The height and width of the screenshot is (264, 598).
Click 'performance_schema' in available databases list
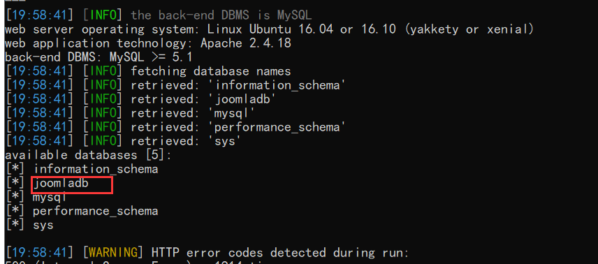pyautogui.click(x=95, y=211)
